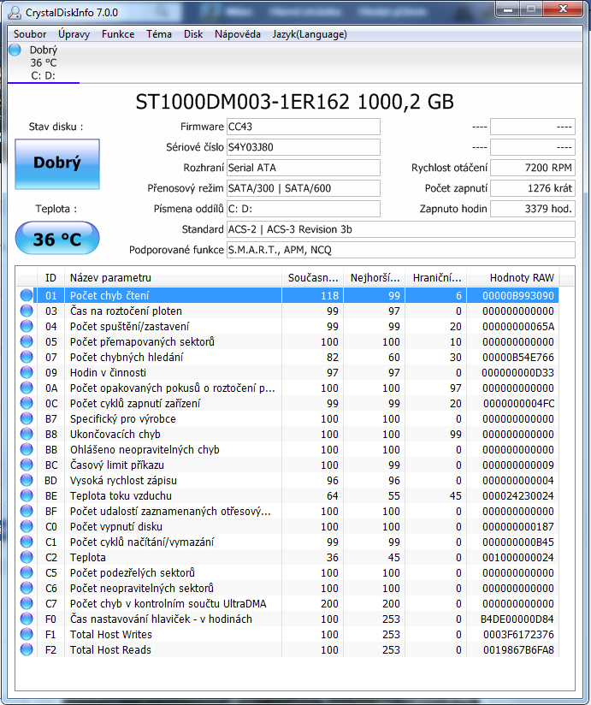This screenshot has width=591, height=705.
Task: Open the Disk menu
Action: (x=193, y=34)
